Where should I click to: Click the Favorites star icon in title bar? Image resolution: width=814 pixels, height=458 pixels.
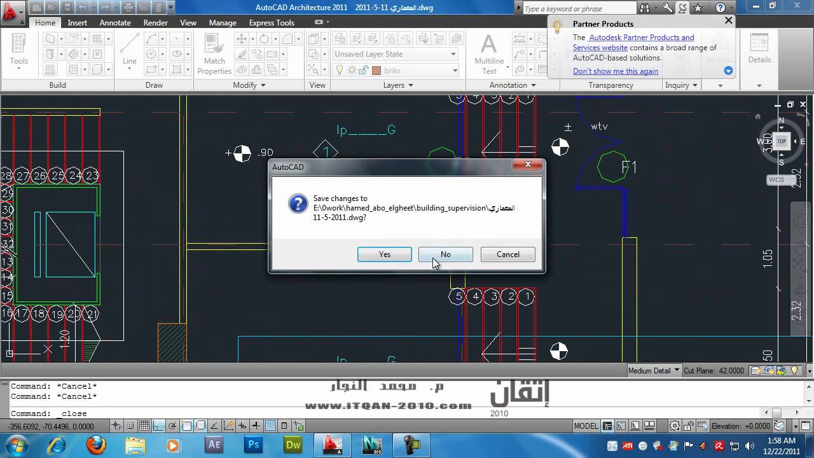tap(698, 8)
